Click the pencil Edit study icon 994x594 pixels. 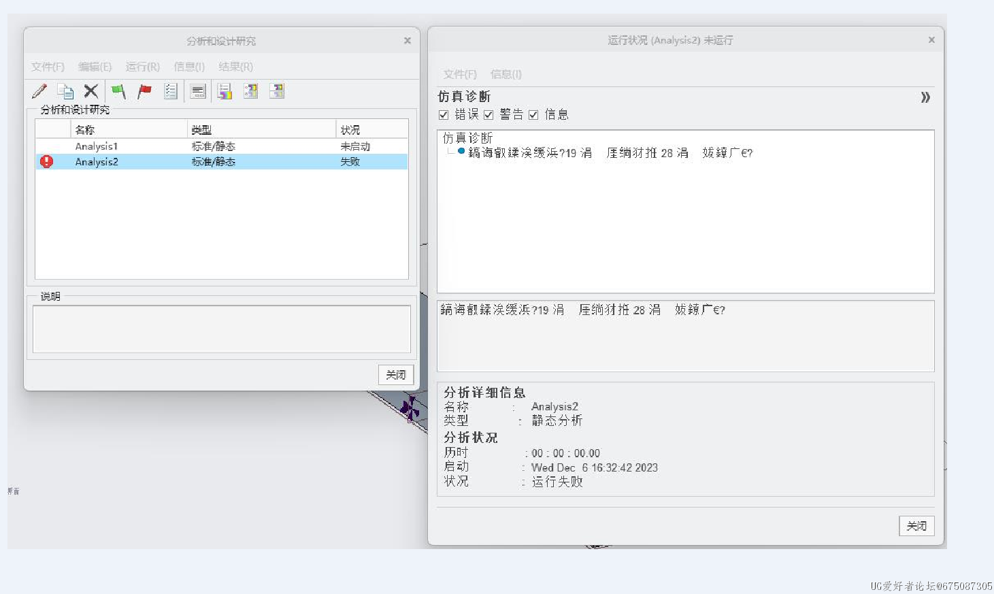(x=39, y=91)
